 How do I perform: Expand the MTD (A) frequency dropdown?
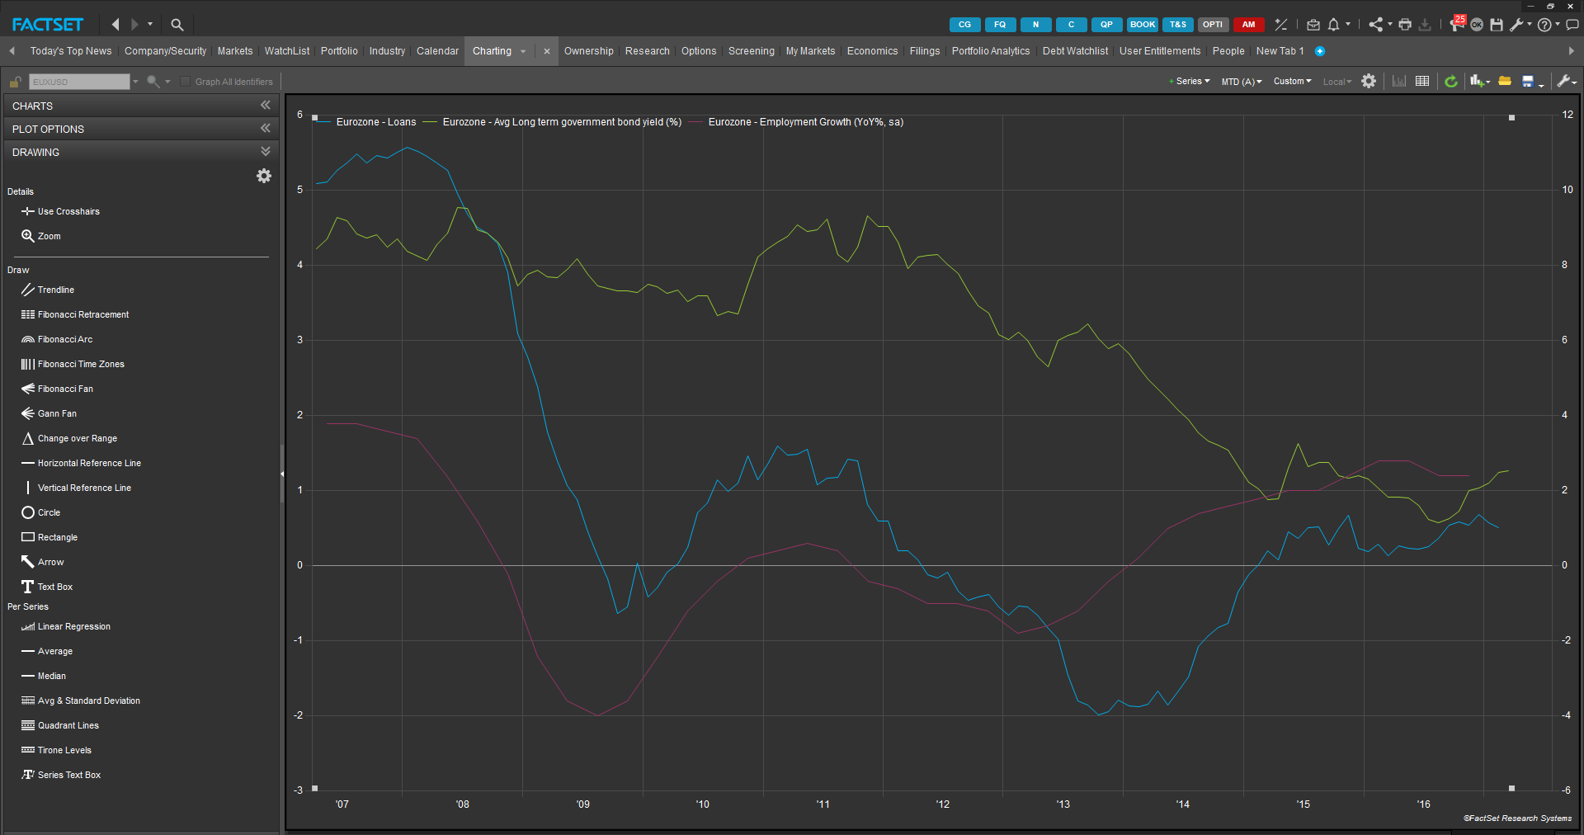click(x=1241, y=82)
